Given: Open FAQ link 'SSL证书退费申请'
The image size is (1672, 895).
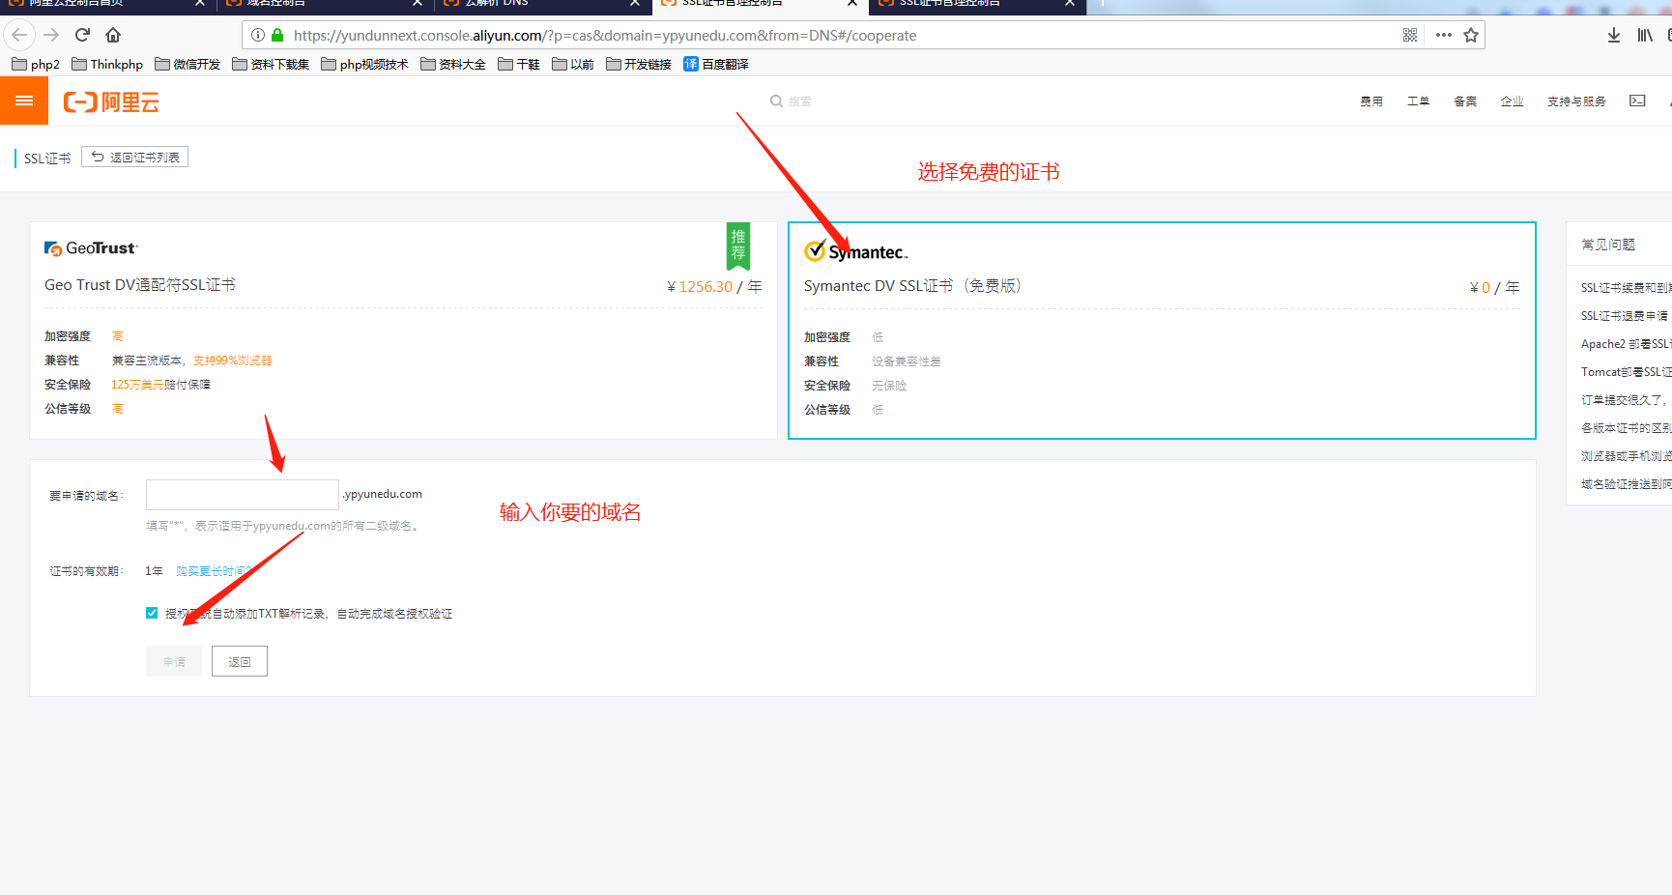Looking at the screenshot, I should 1625,316.
